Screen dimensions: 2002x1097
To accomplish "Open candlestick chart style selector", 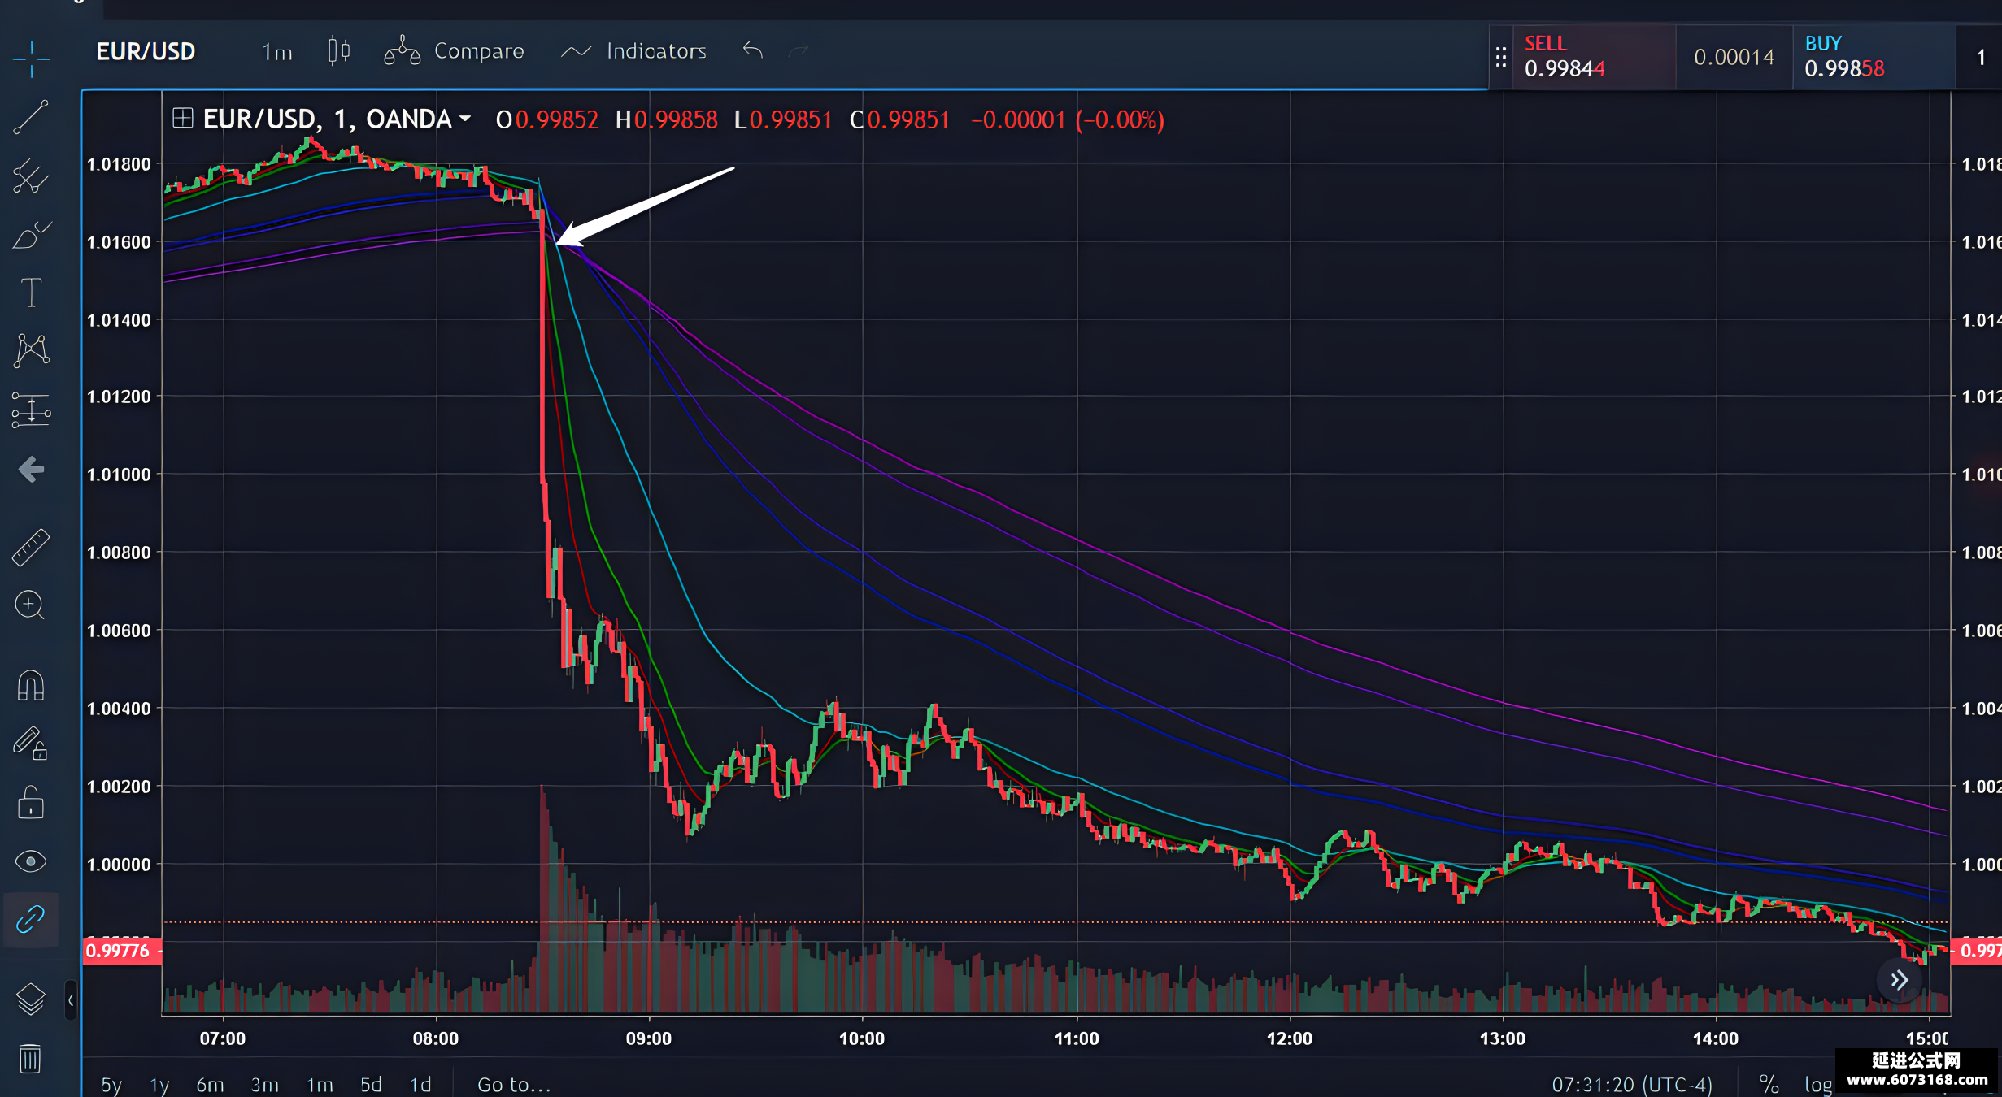I will coord(338,51).
